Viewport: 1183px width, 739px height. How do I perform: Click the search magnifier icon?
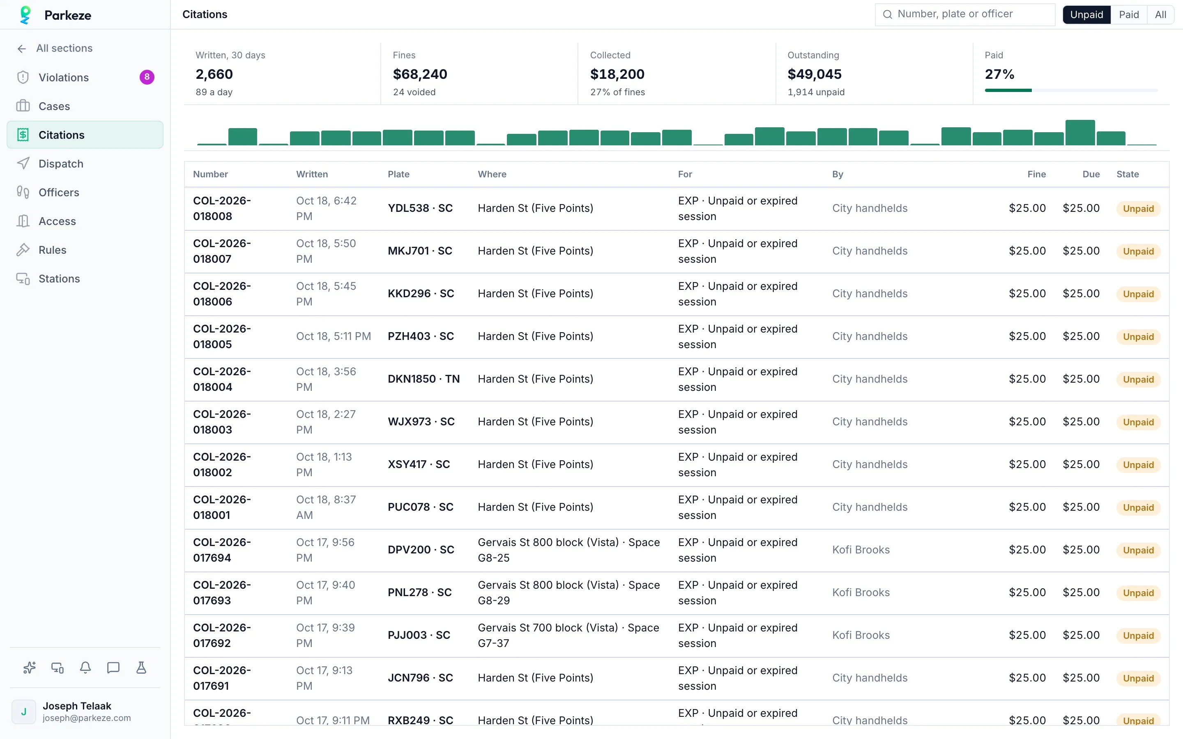(887, 14)
